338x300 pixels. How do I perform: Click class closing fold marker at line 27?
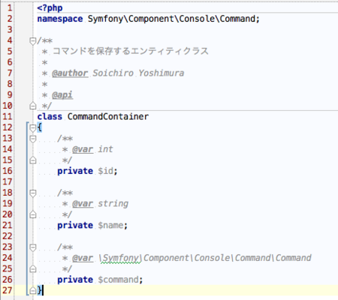[x=33, y=290]
